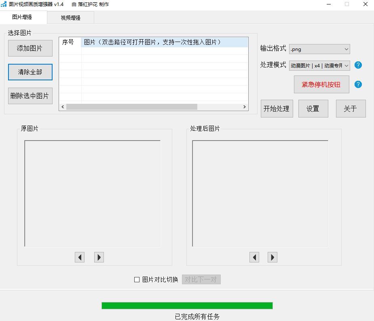The height and width of the screenshot is (321, 374).
Task: Open help for 处理模式 via the question mark icon
Action: [x=358, y=65]
